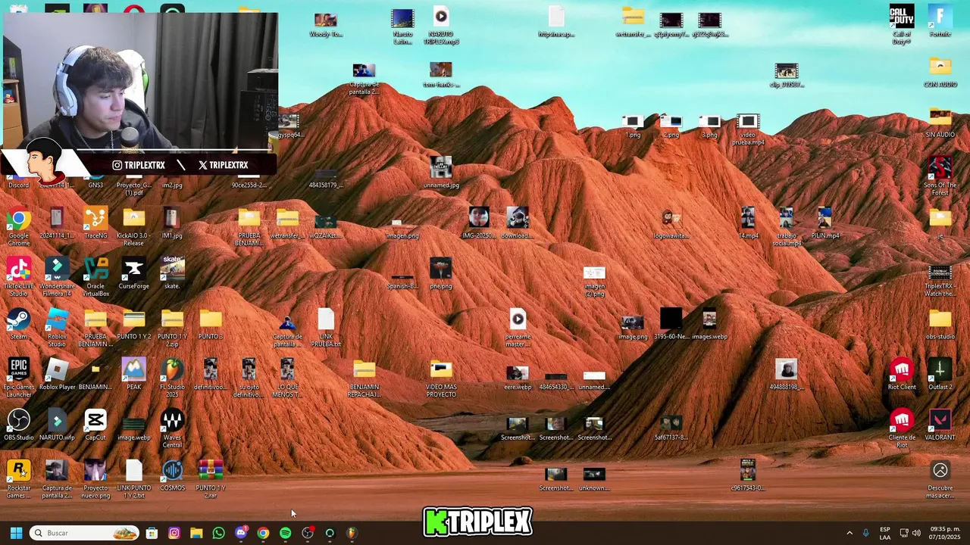Image resolution: width=970 pixels, height=545 pixels.
Task: Click the microphone icon in system tray
Action: pos(866,533)
